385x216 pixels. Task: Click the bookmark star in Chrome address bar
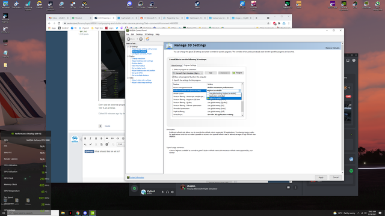268,23
